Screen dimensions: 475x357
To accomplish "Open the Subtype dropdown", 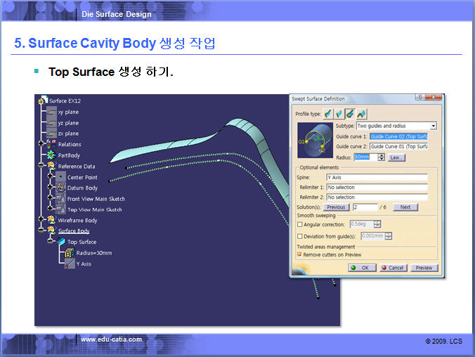I will [433, 126].
